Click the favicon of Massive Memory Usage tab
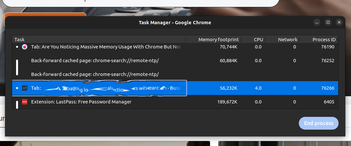 click(x=25, y=47)
